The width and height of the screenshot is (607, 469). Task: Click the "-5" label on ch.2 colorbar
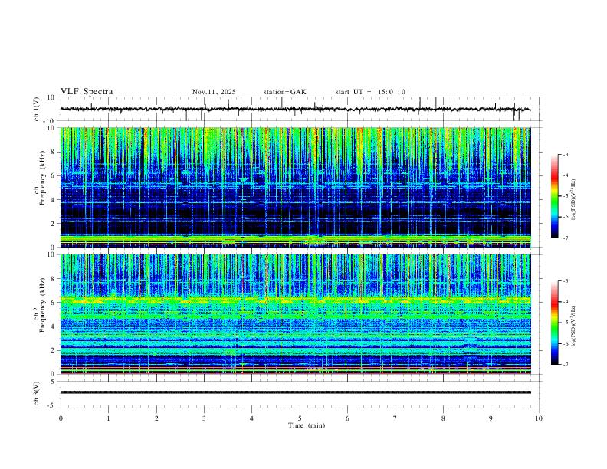coord(565,323)
